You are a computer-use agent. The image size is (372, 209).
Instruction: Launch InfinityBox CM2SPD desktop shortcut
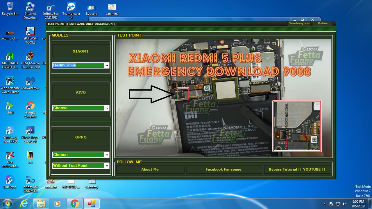(51, 11)
